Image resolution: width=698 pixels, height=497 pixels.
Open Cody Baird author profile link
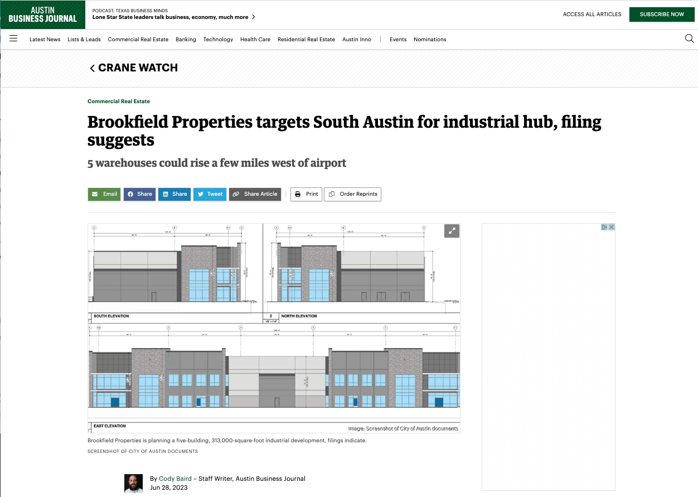(174, 479)
